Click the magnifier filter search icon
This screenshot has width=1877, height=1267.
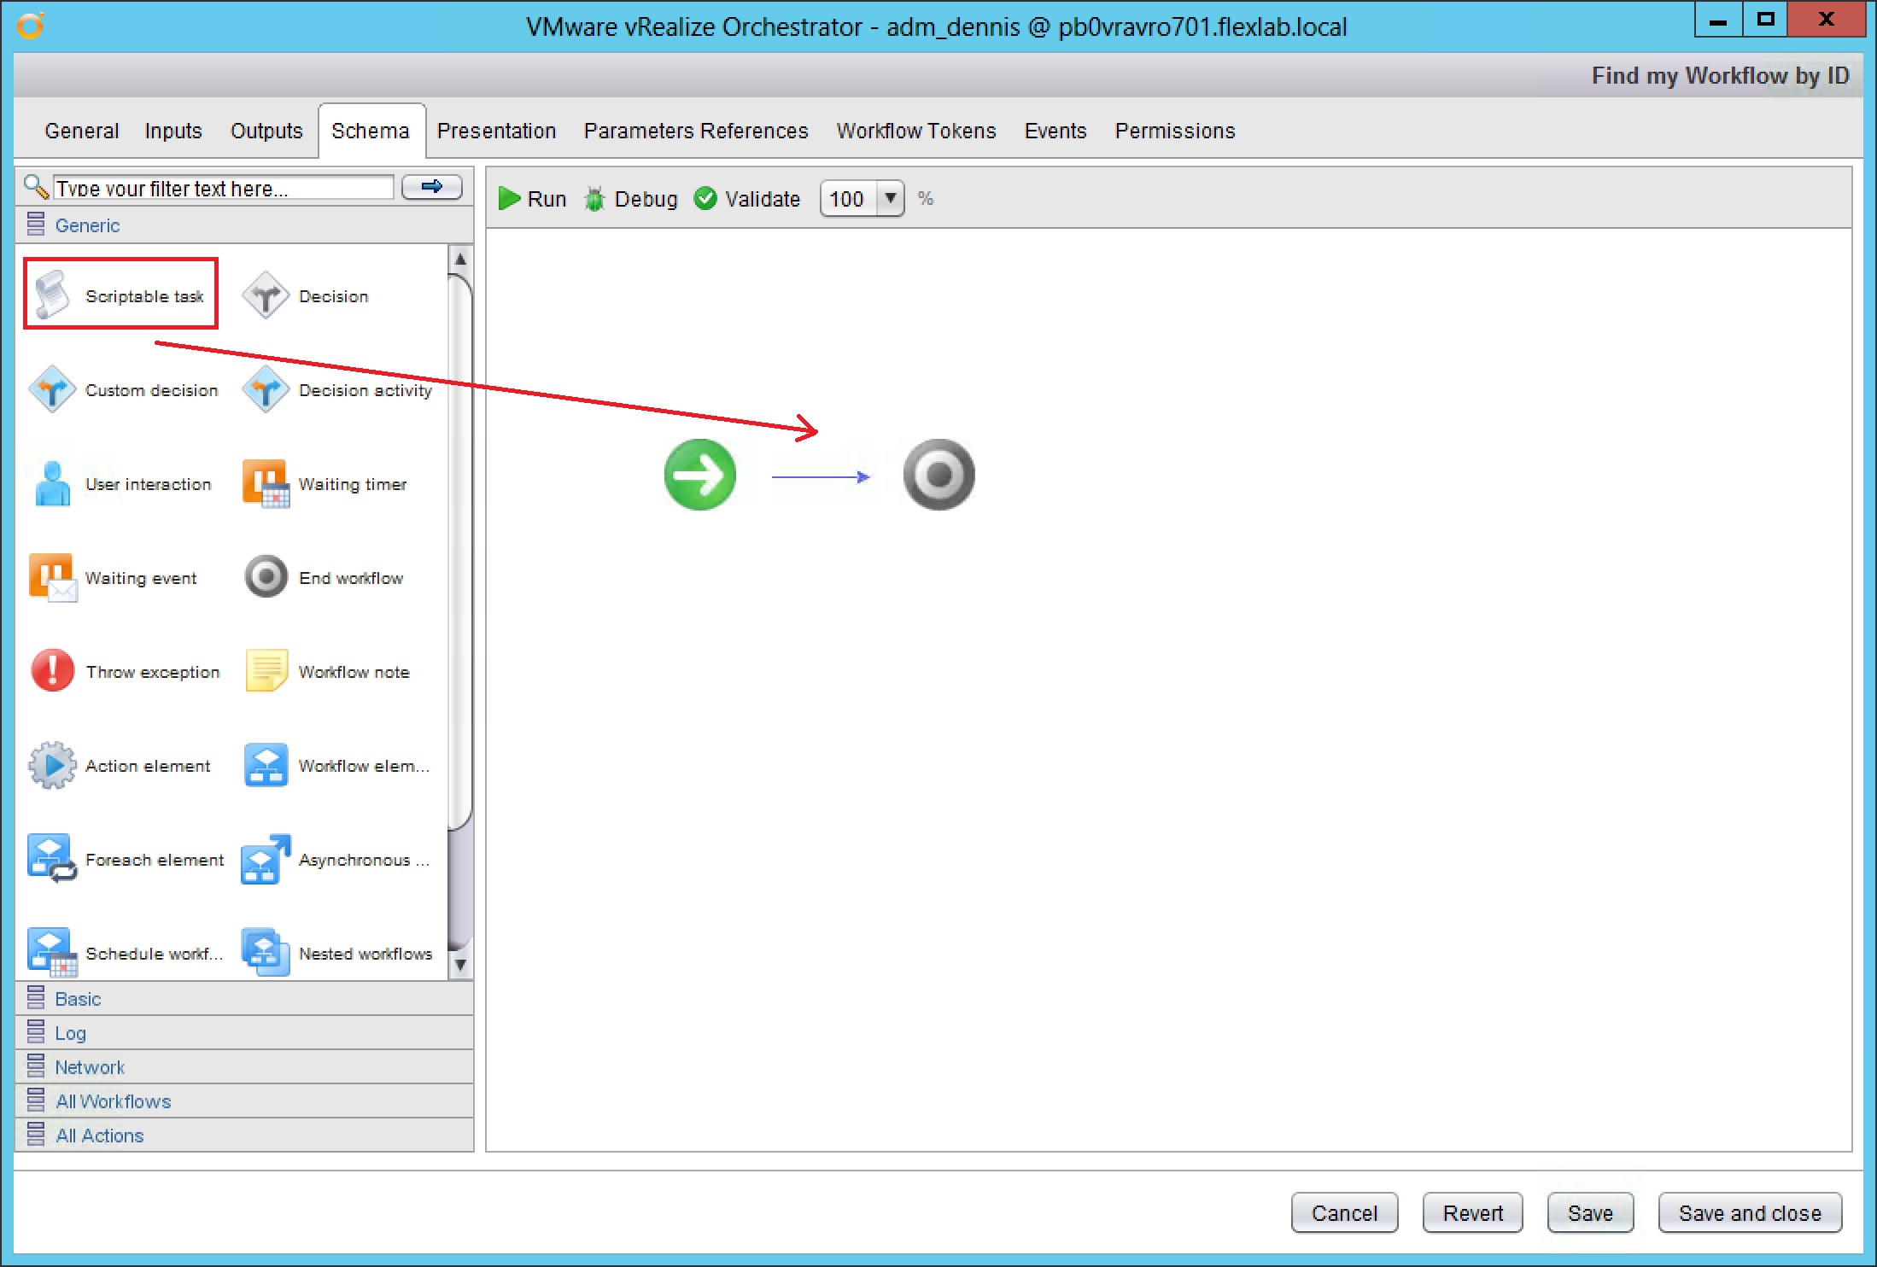point(36,187)
